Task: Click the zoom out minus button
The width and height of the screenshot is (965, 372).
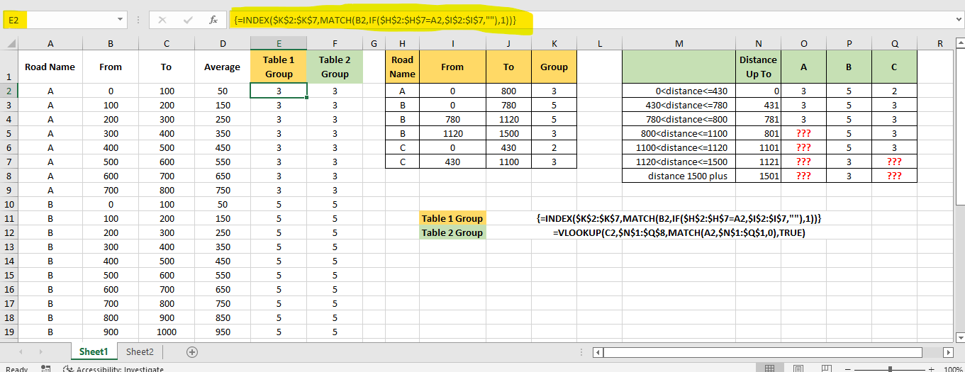Action: coord(849,369)
